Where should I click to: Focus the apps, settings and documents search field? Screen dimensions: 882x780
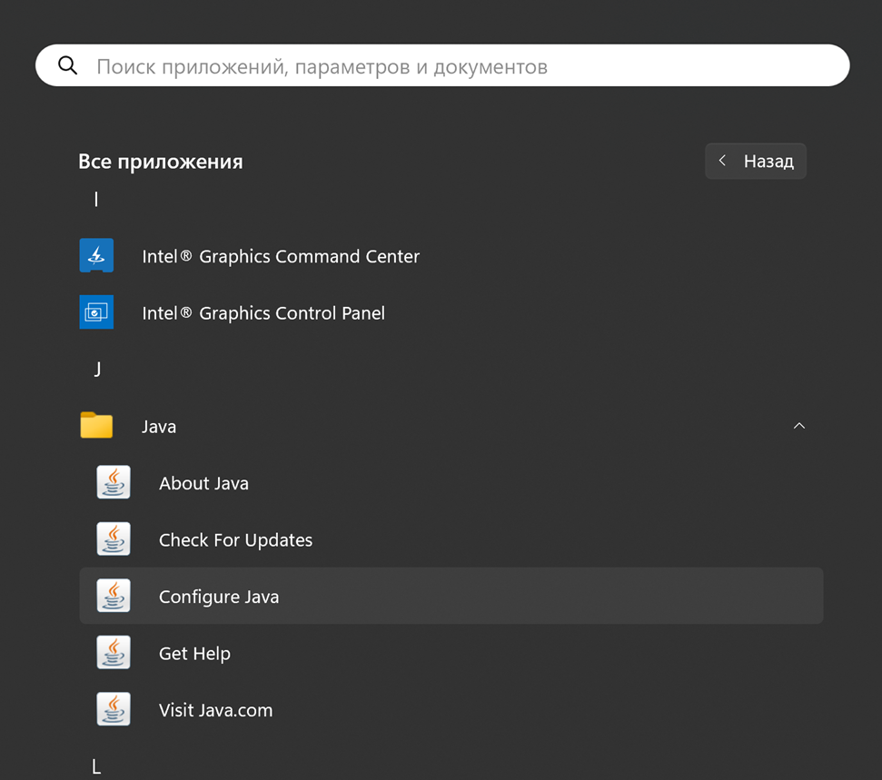(x=442, y=65)
